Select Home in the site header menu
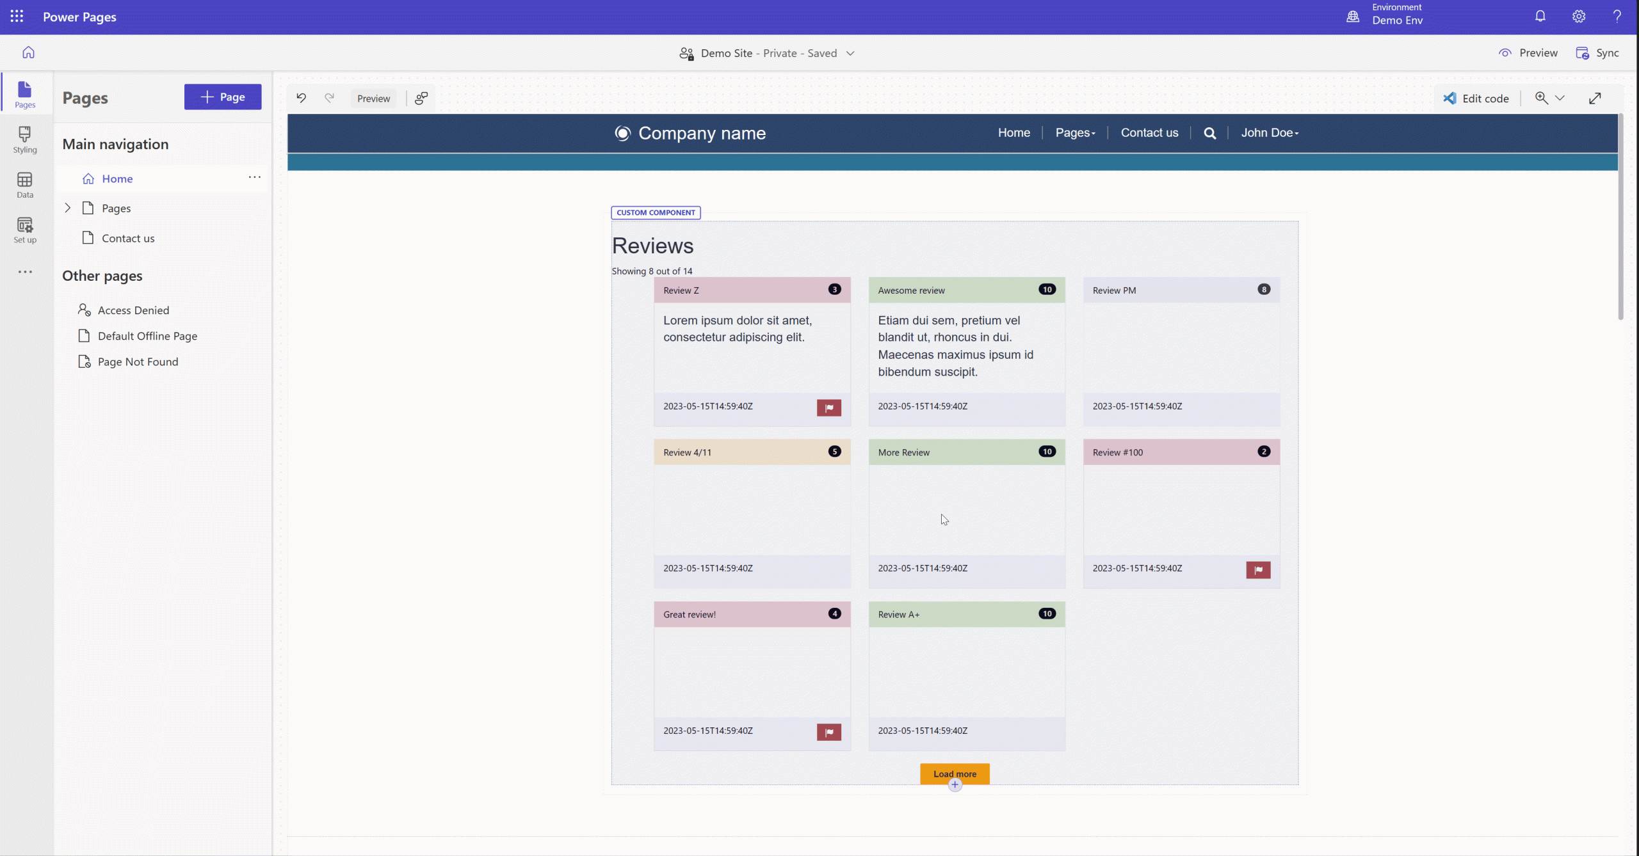This screenshot has height=856, width=1639. pos(1013,132)
